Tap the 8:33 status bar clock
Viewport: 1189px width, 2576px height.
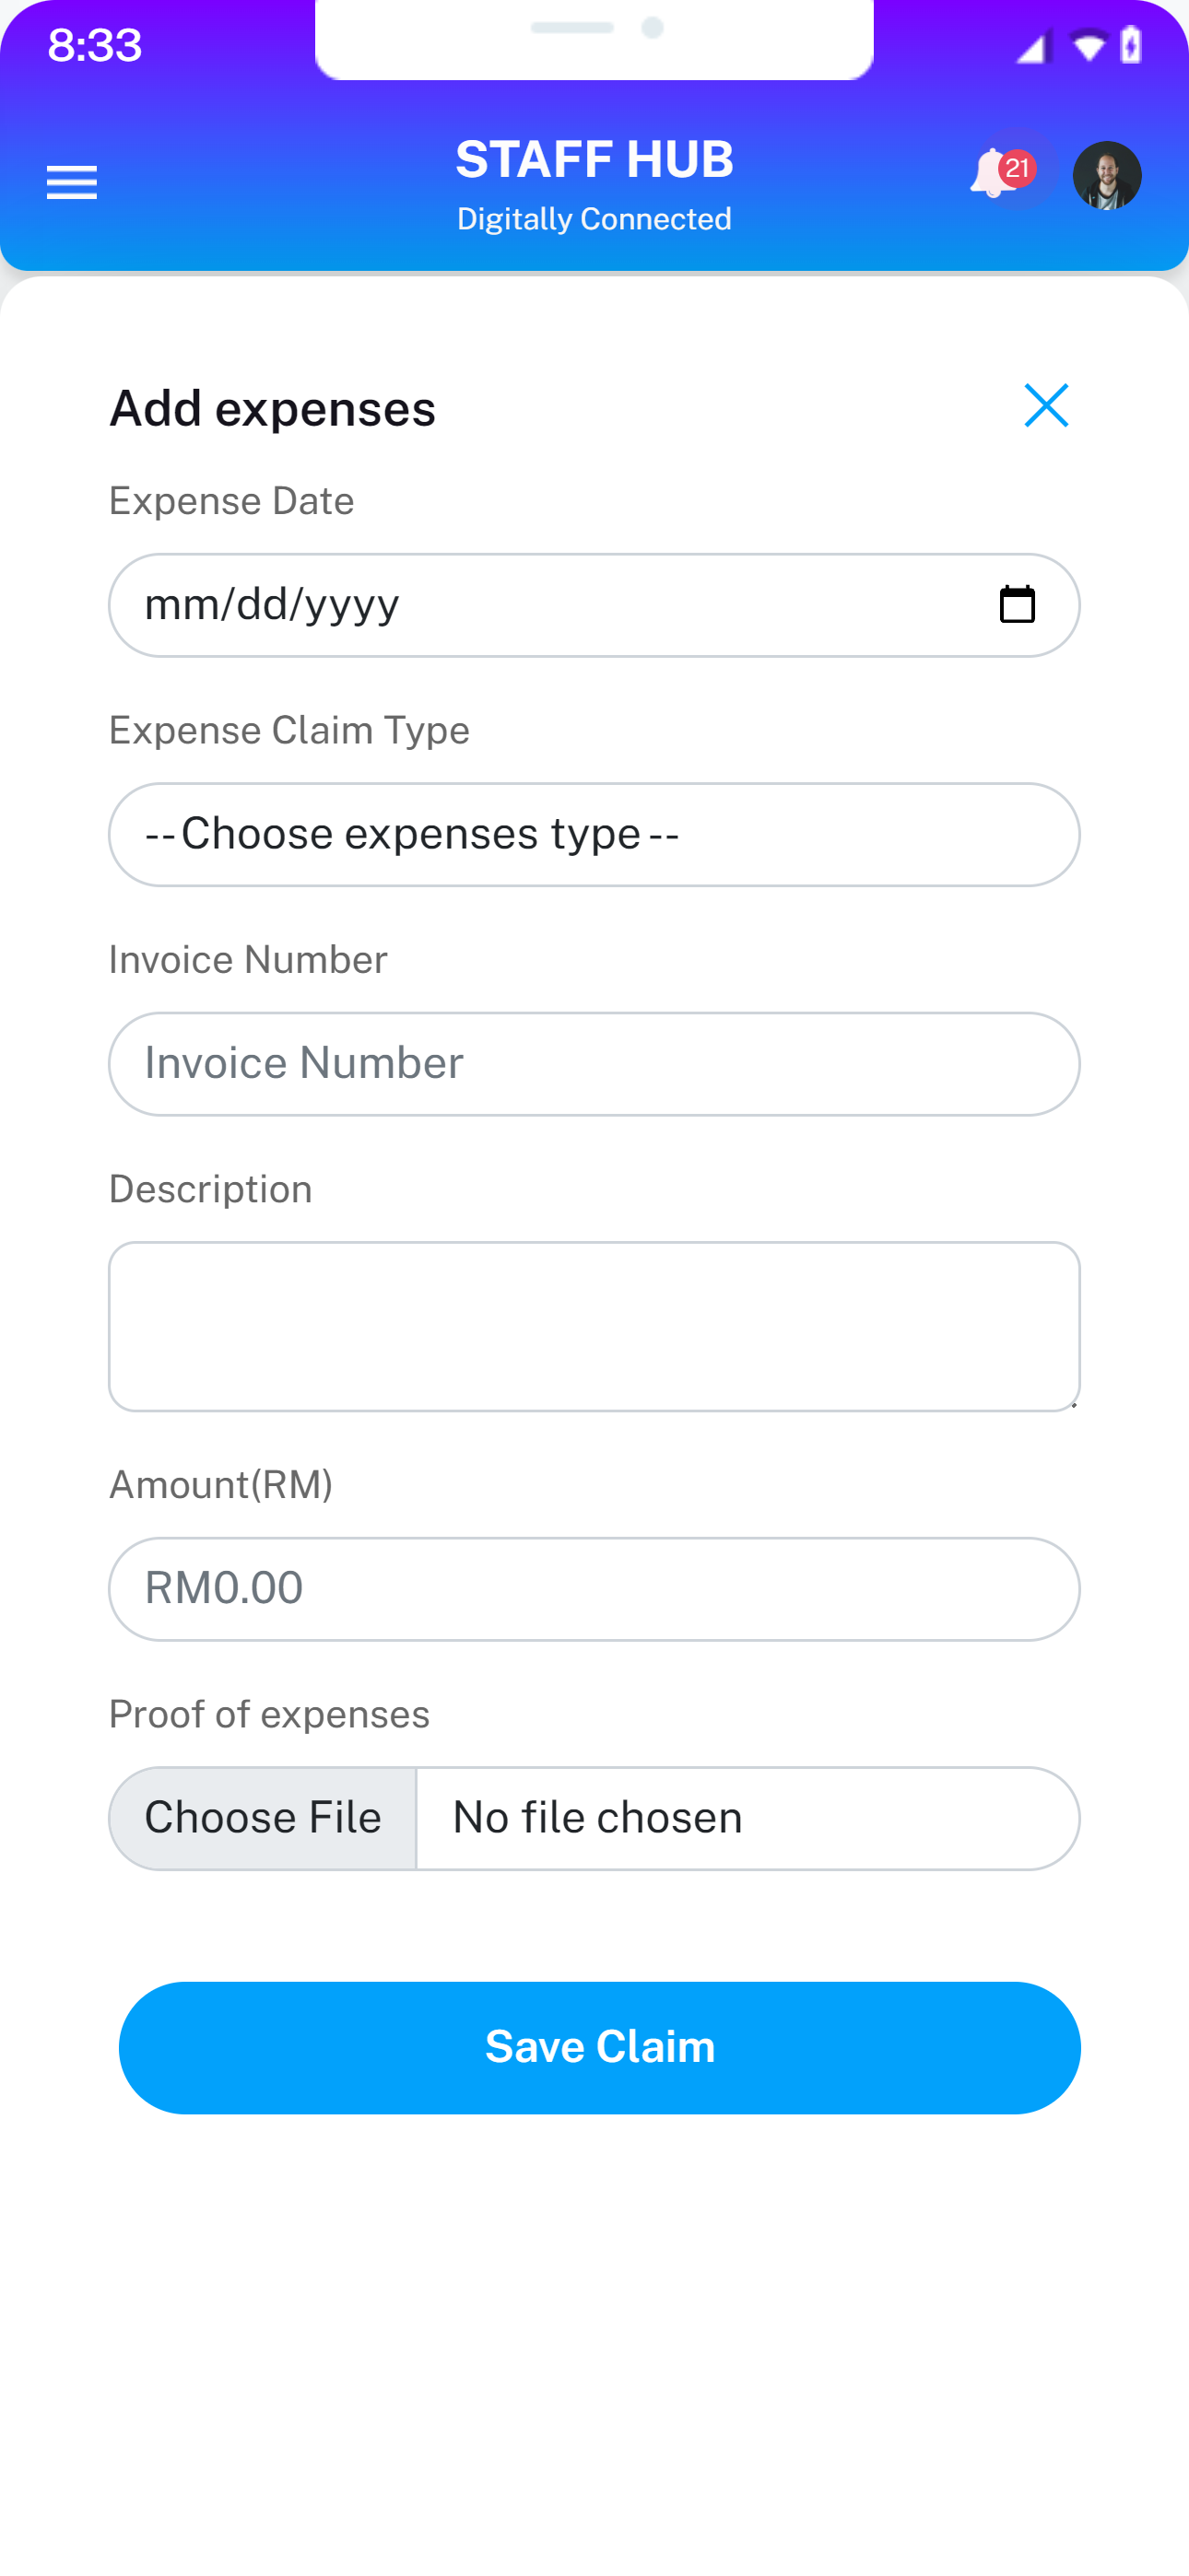tap(95, 46)
